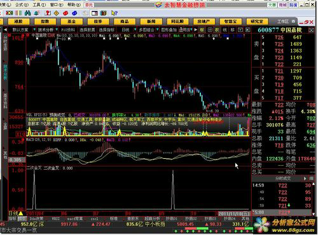Click the 图形叠加 button
318x235 pixels.
[x=169, y=30]
